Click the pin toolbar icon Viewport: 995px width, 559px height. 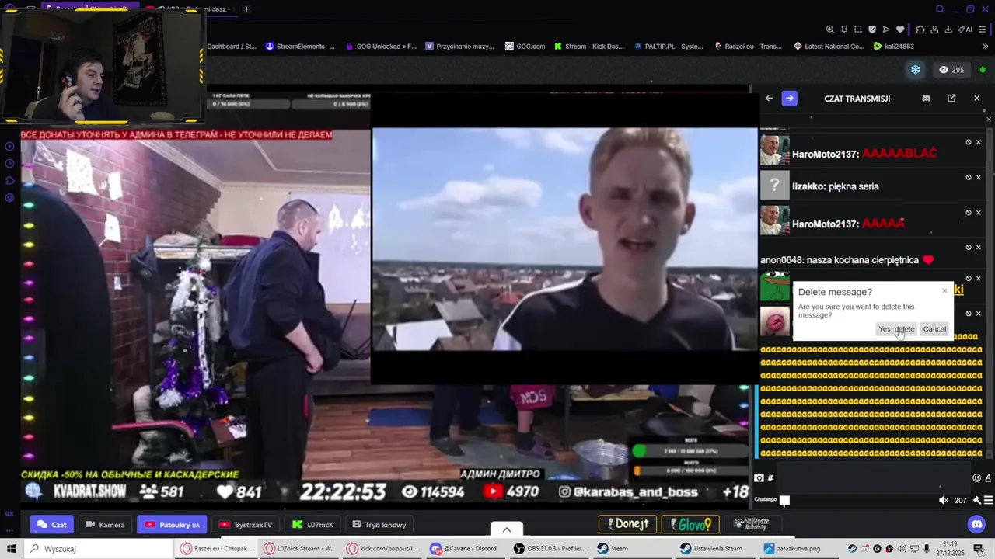844,30
